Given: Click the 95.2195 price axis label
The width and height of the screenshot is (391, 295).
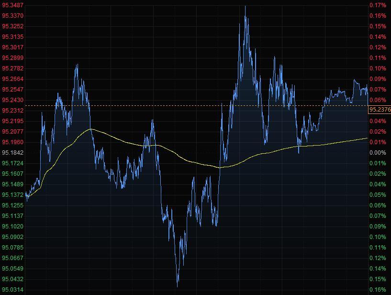Looking at the screenshot, I should (13, 121).
